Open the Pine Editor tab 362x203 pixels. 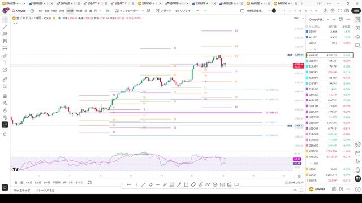pyautogui.click(x=21, y=191)
